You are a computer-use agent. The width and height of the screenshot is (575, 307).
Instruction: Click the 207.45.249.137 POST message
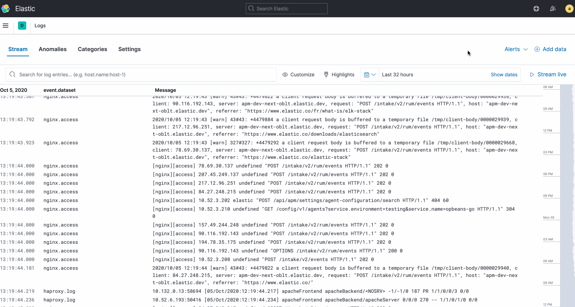[273, 175]
